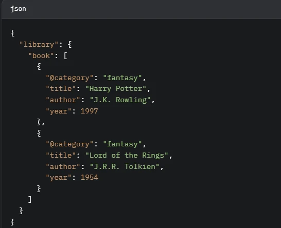This screenshot has width=281, height=228.
Task: Click the "author" key above "year": 1997
Action: tap(63, 100)
